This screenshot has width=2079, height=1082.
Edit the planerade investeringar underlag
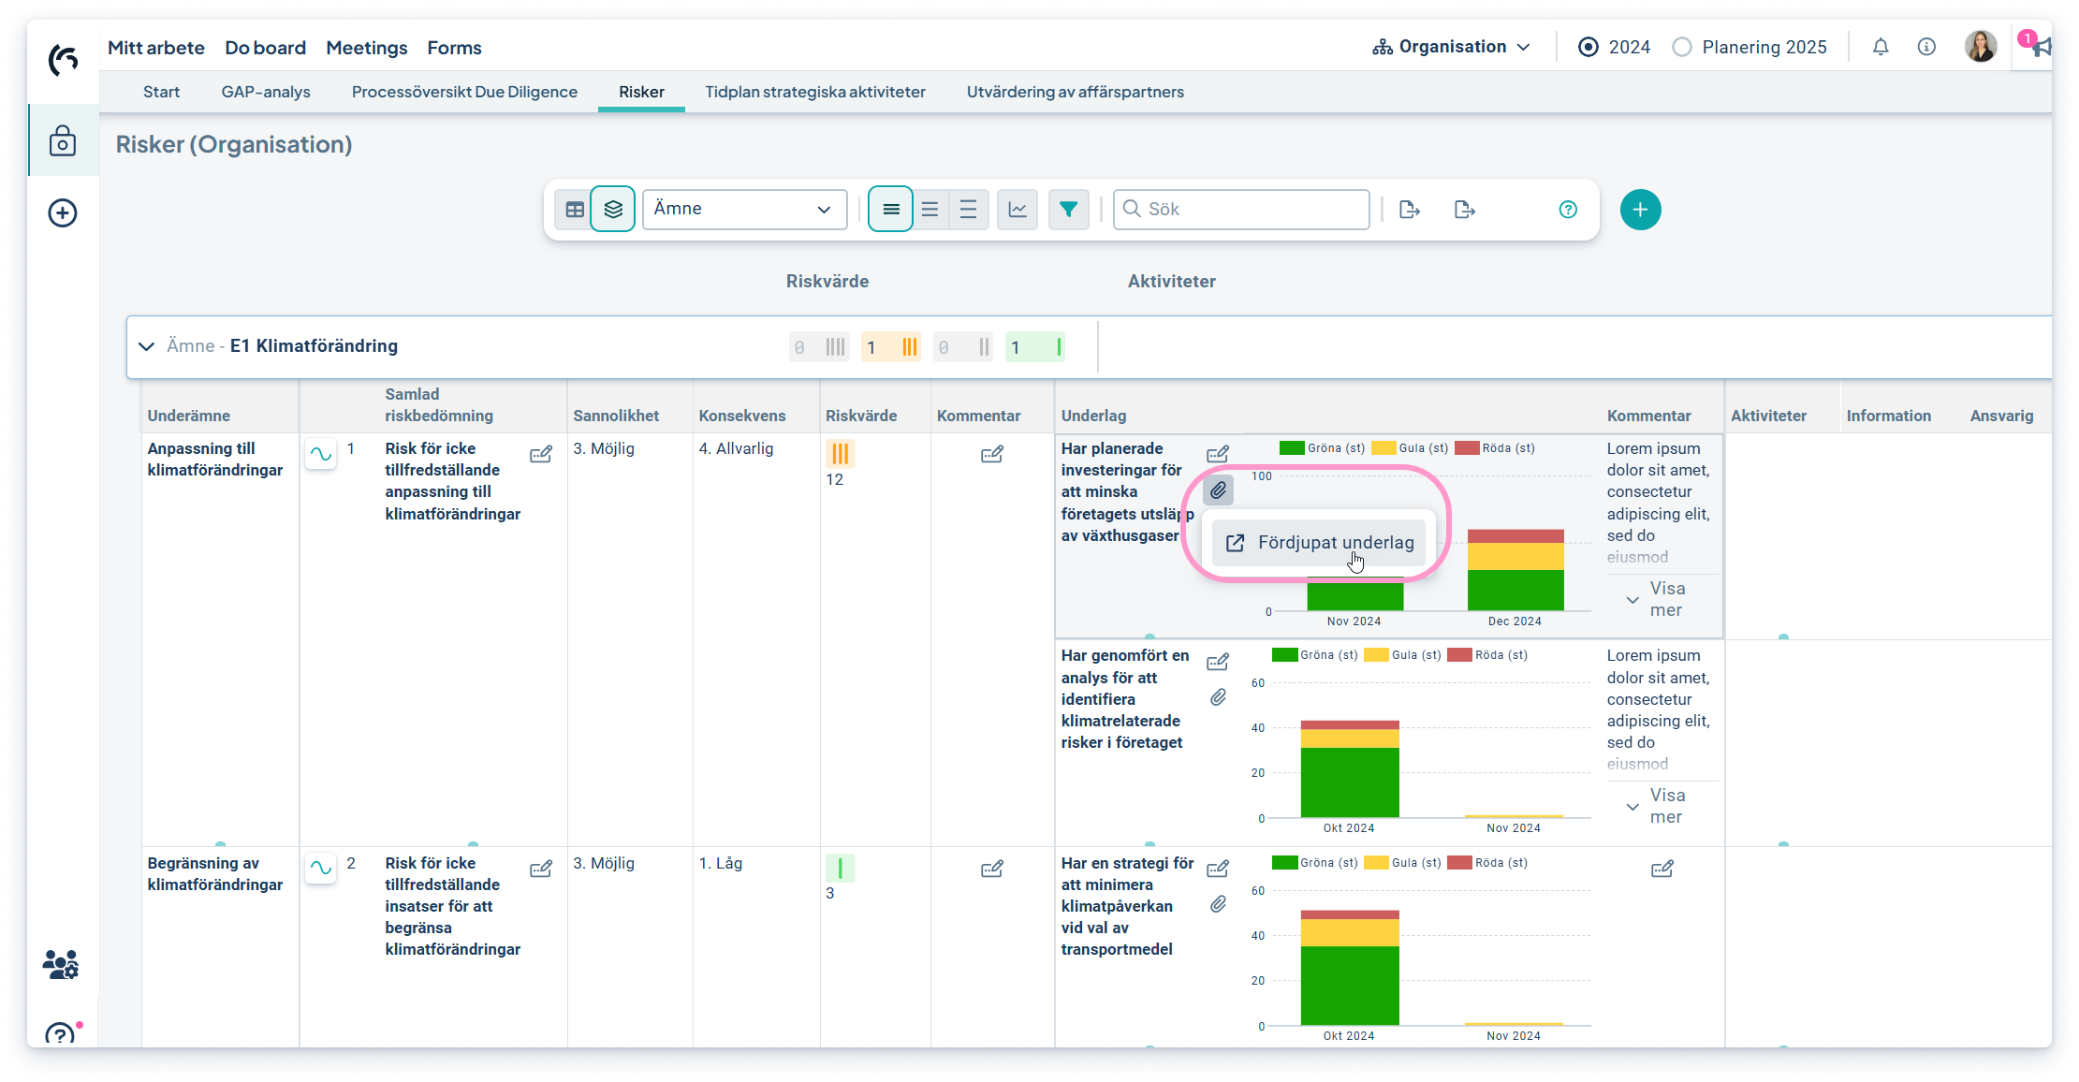[x=1218, y=454]
